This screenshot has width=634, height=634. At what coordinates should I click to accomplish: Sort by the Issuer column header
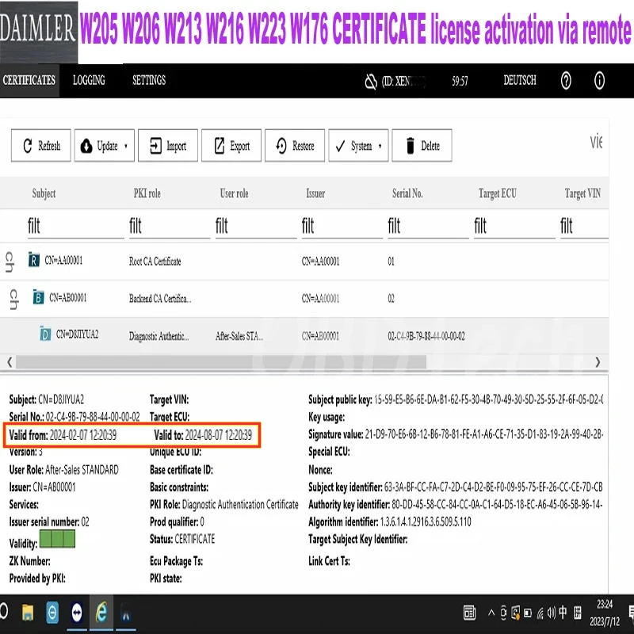[x=315, y=193]
